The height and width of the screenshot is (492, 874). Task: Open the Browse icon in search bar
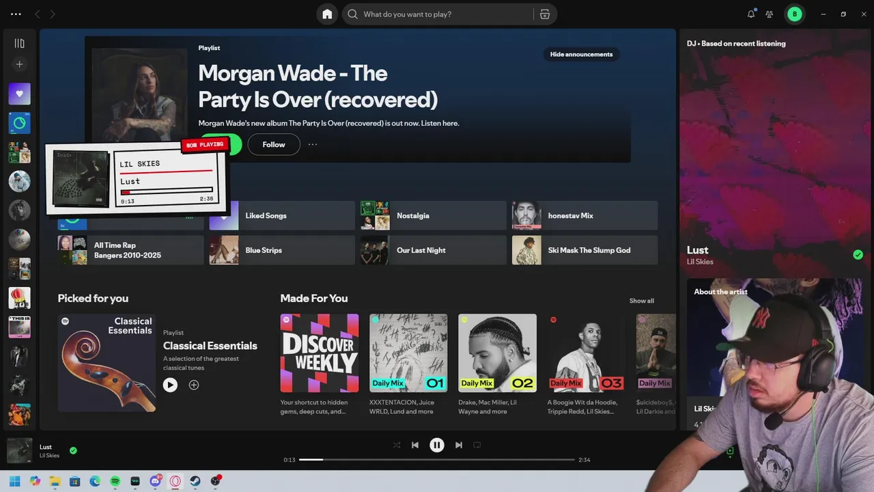tap(544, 14)
